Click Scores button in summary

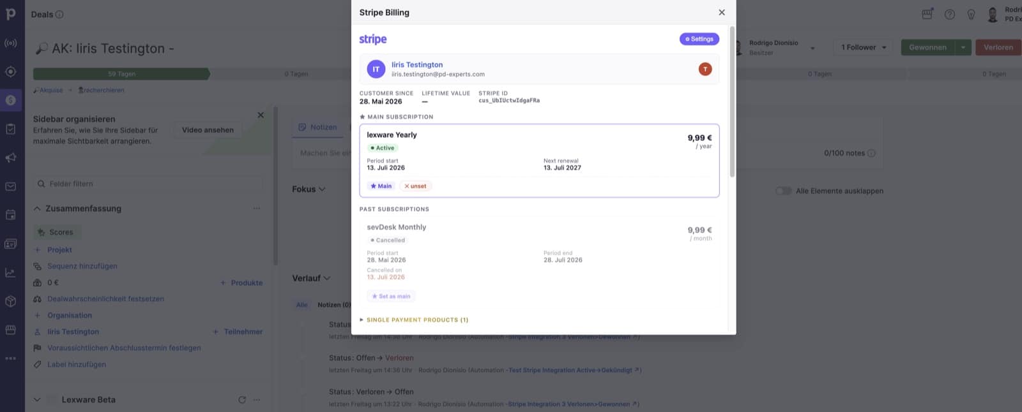tap(56, 232)
